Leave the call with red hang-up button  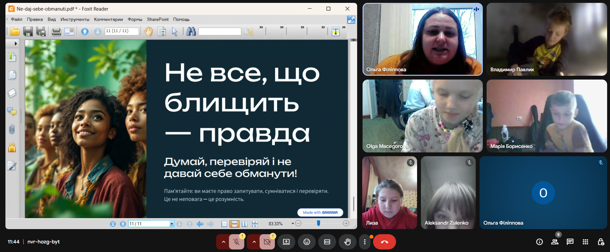click(384, 242)
